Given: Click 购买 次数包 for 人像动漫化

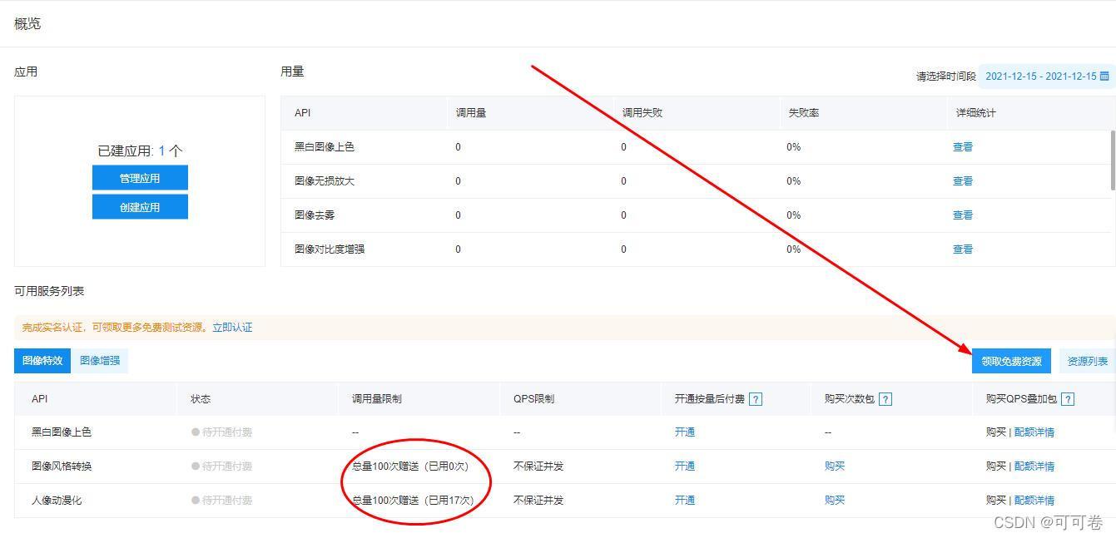Looking at the screenshot, I should click(835, 501).
